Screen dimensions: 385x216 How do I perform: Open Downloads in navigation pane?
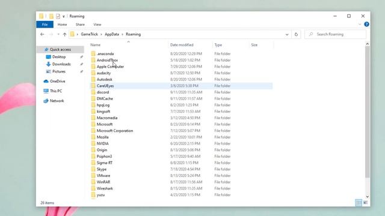tap(61, 64)
